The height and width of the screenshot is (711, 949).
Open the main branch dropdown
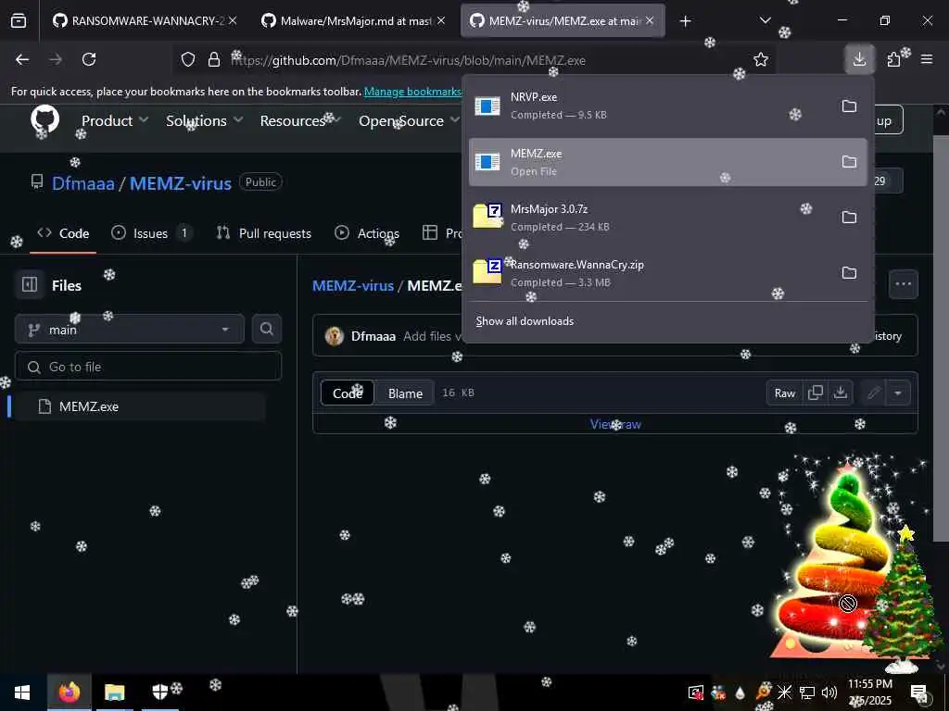coord(130,329)
